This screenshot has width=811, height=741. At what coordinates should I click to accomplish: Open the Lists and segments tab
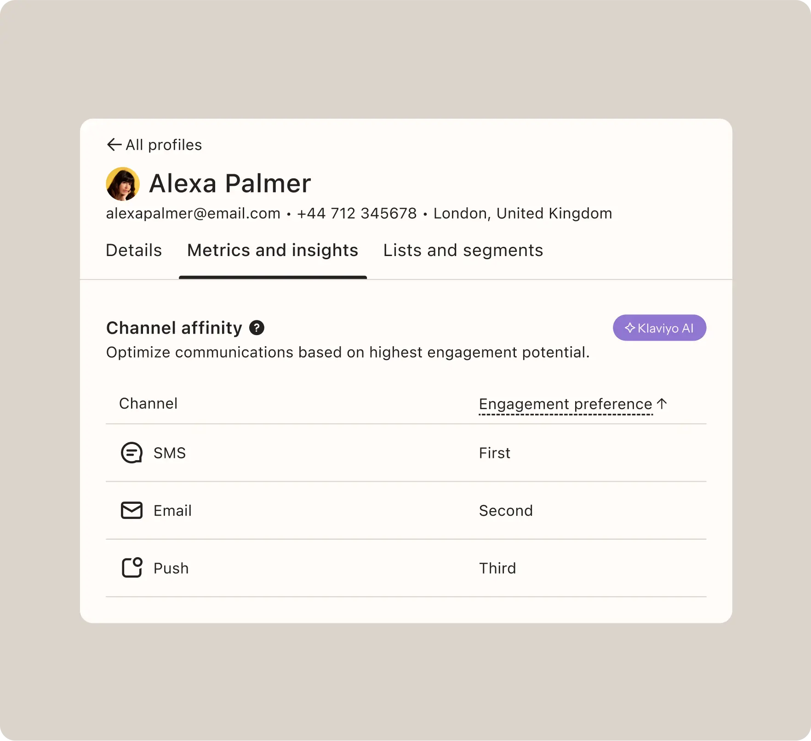(463, 251)
